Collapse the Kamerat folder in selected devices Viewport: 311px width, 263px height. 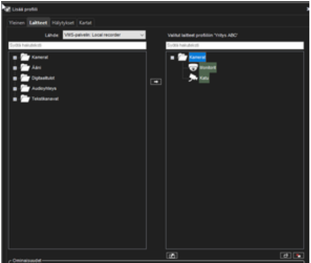(172, 58)
